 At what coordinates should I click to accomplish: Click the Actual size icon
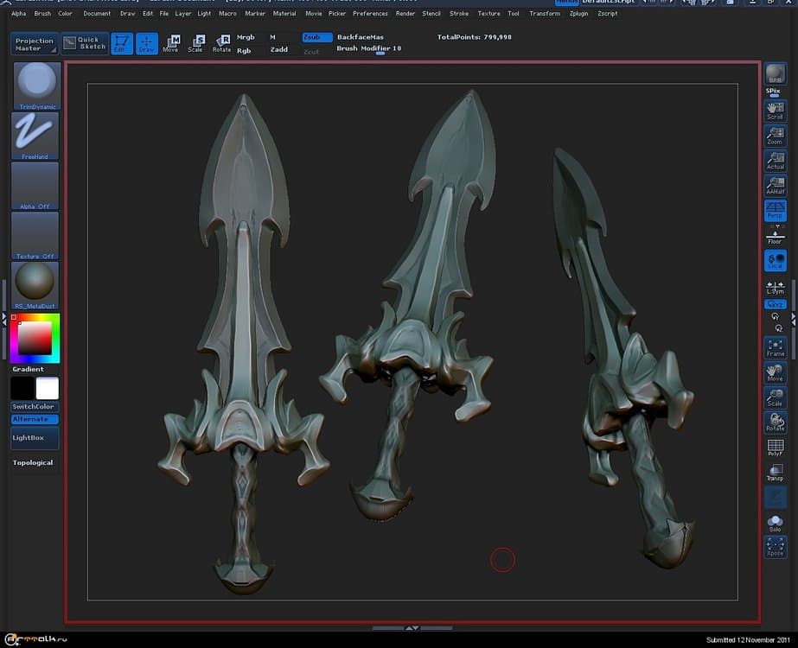[775, 160]
